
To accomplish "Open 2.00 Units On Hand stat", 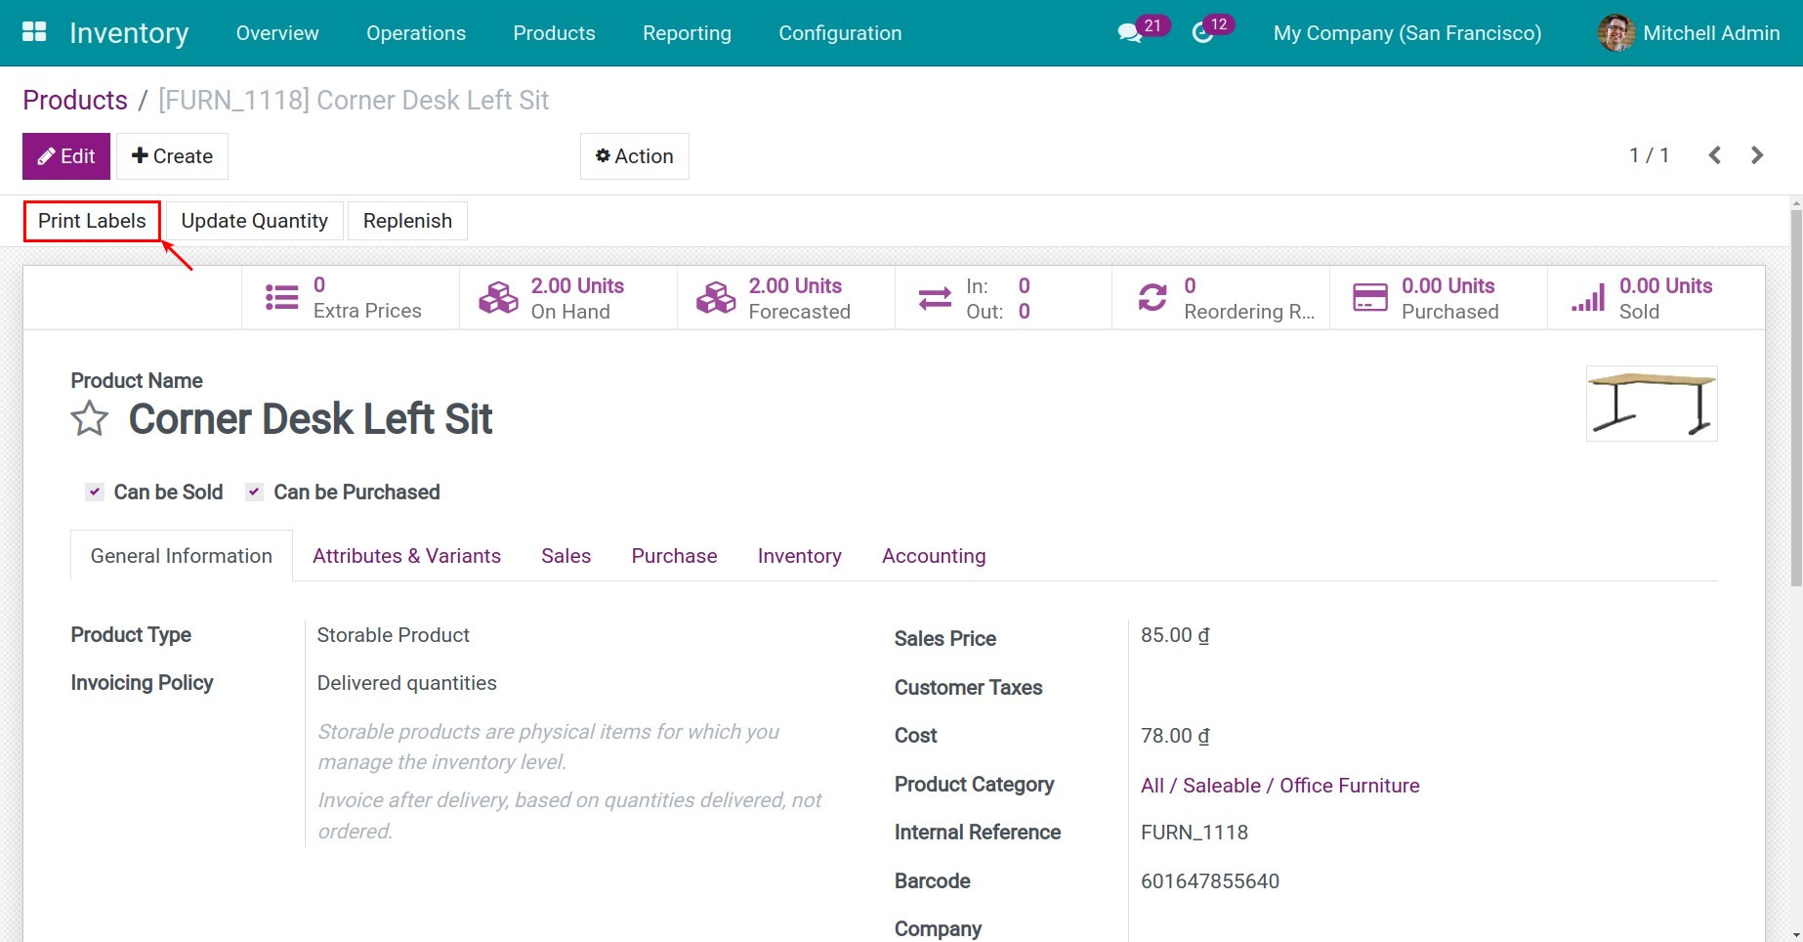I will click(568, 298).
